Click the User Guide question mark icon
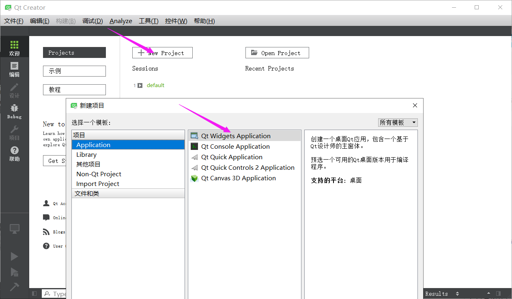512x299 pixels. tap(46, 246)
